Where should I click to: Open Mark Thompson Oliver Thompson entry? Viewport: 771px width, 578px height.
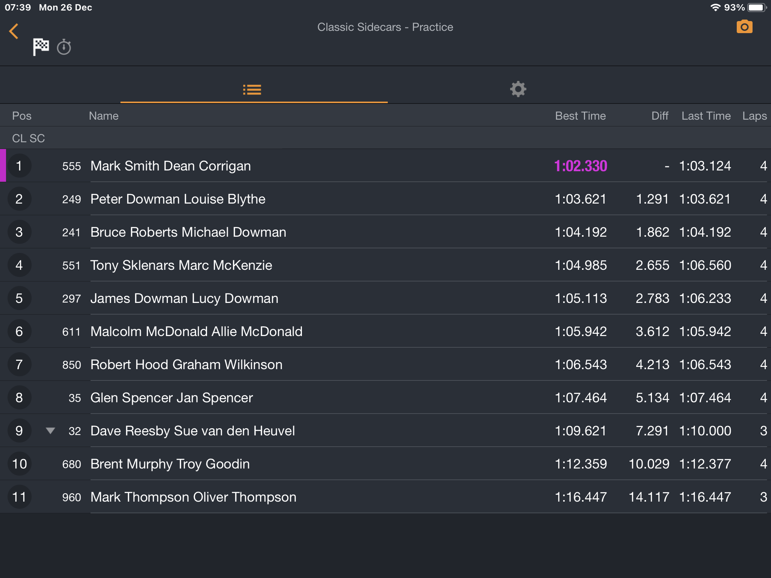pos(385,497)
